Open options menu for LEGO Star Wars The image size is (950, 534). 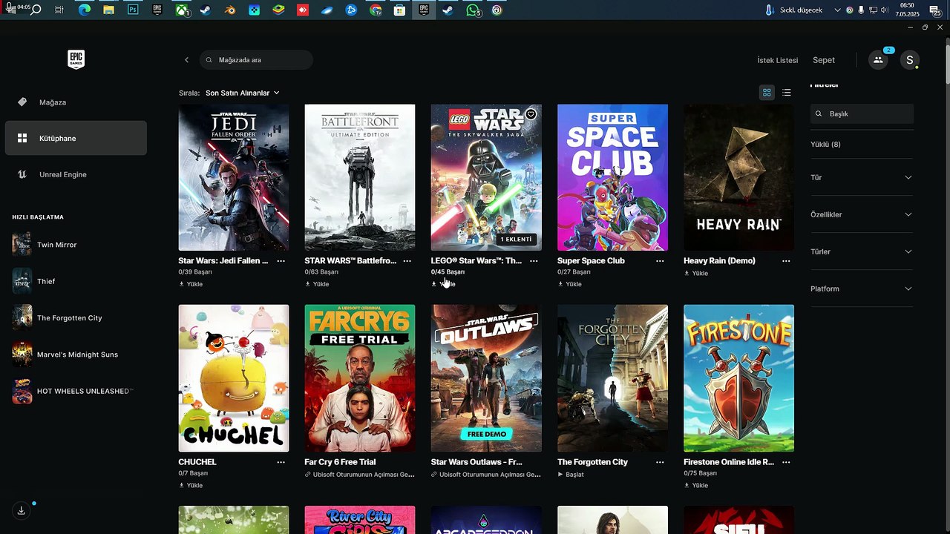[534, 261]
